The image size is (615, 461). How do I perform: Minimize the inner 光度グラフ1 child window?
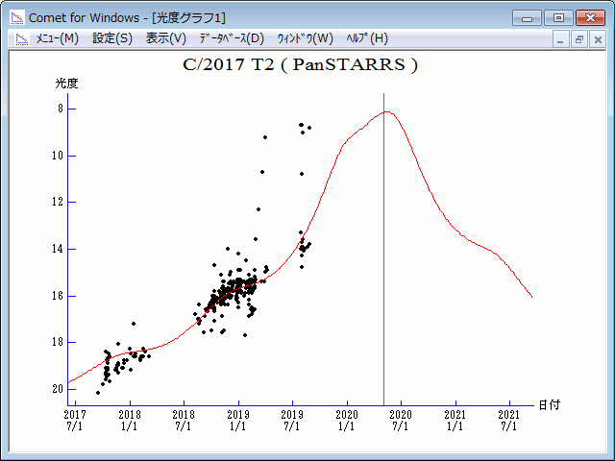tap(561, 39)
